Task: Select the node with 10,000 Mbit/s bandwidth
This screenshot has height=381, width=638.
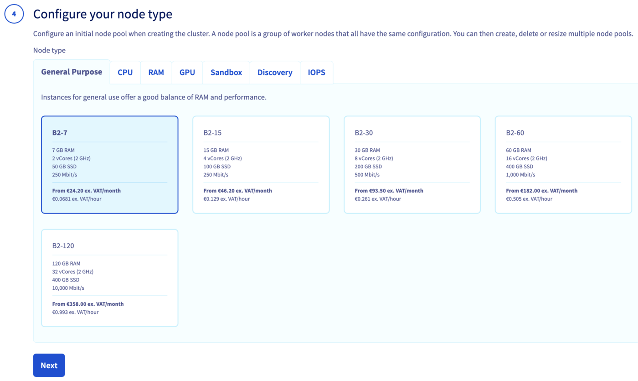Action: coord(109,277)
